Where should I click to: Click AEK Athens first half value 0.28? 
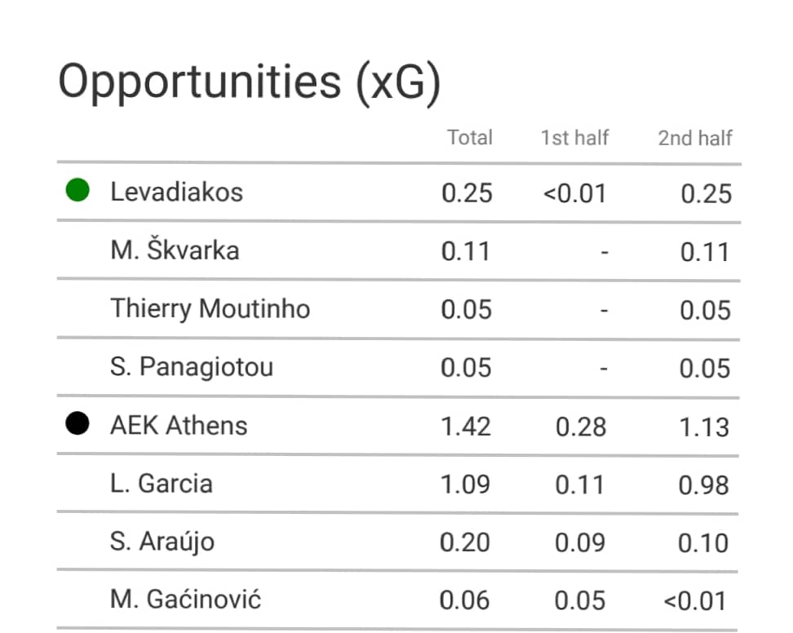point(581,427)
